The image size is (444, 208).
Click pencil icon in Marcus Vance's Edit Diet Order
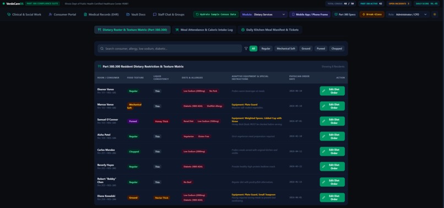click(324, 106)
